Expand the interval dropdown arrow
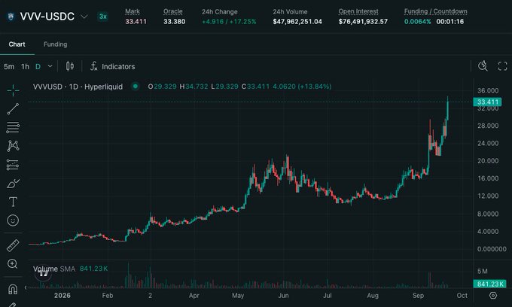Viewport: 512px width, 307px height. point(50,66)
